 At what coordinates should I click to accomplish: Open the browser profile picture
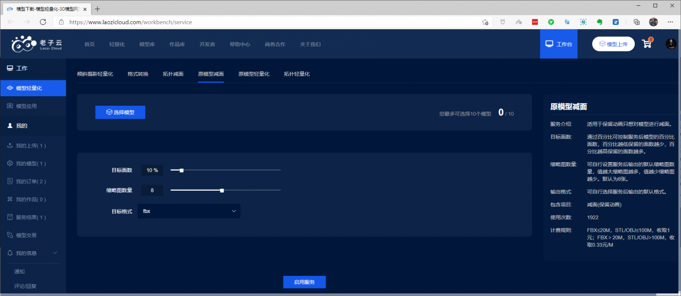tap(653, 22)
